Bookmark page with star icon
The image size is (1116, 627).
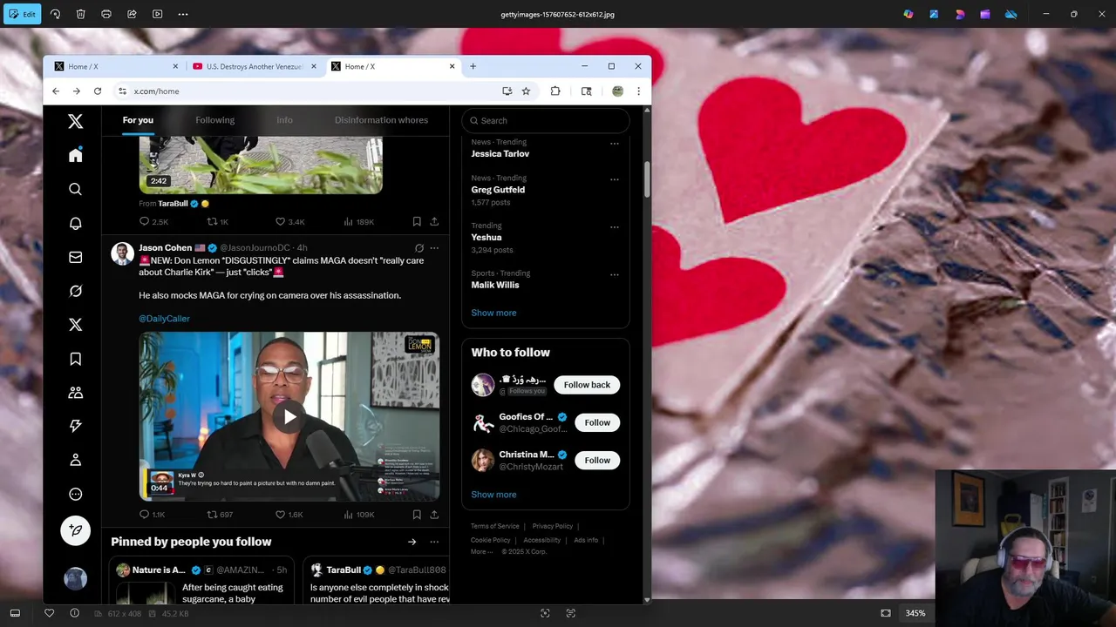tap(526, 91)
